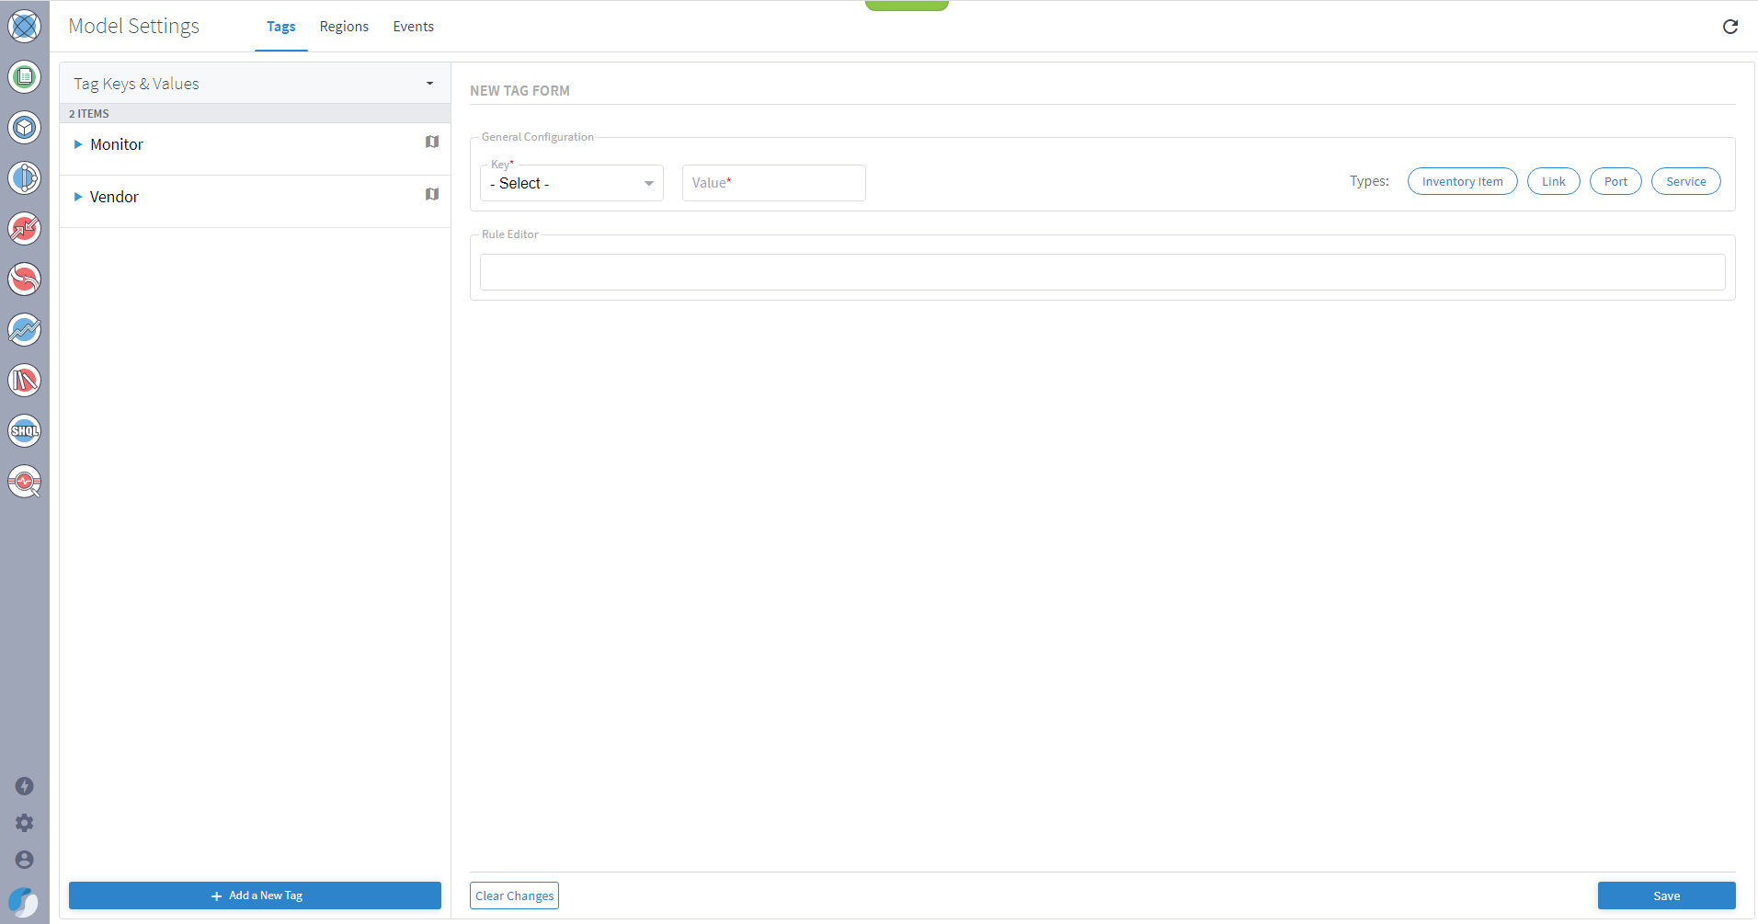
Task: Open the SHQL query module
Action: (25, 430)
